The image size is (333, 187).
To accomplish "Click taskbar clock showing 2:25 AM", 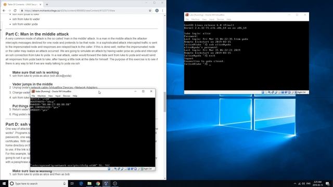I will [x=318, y=183].
